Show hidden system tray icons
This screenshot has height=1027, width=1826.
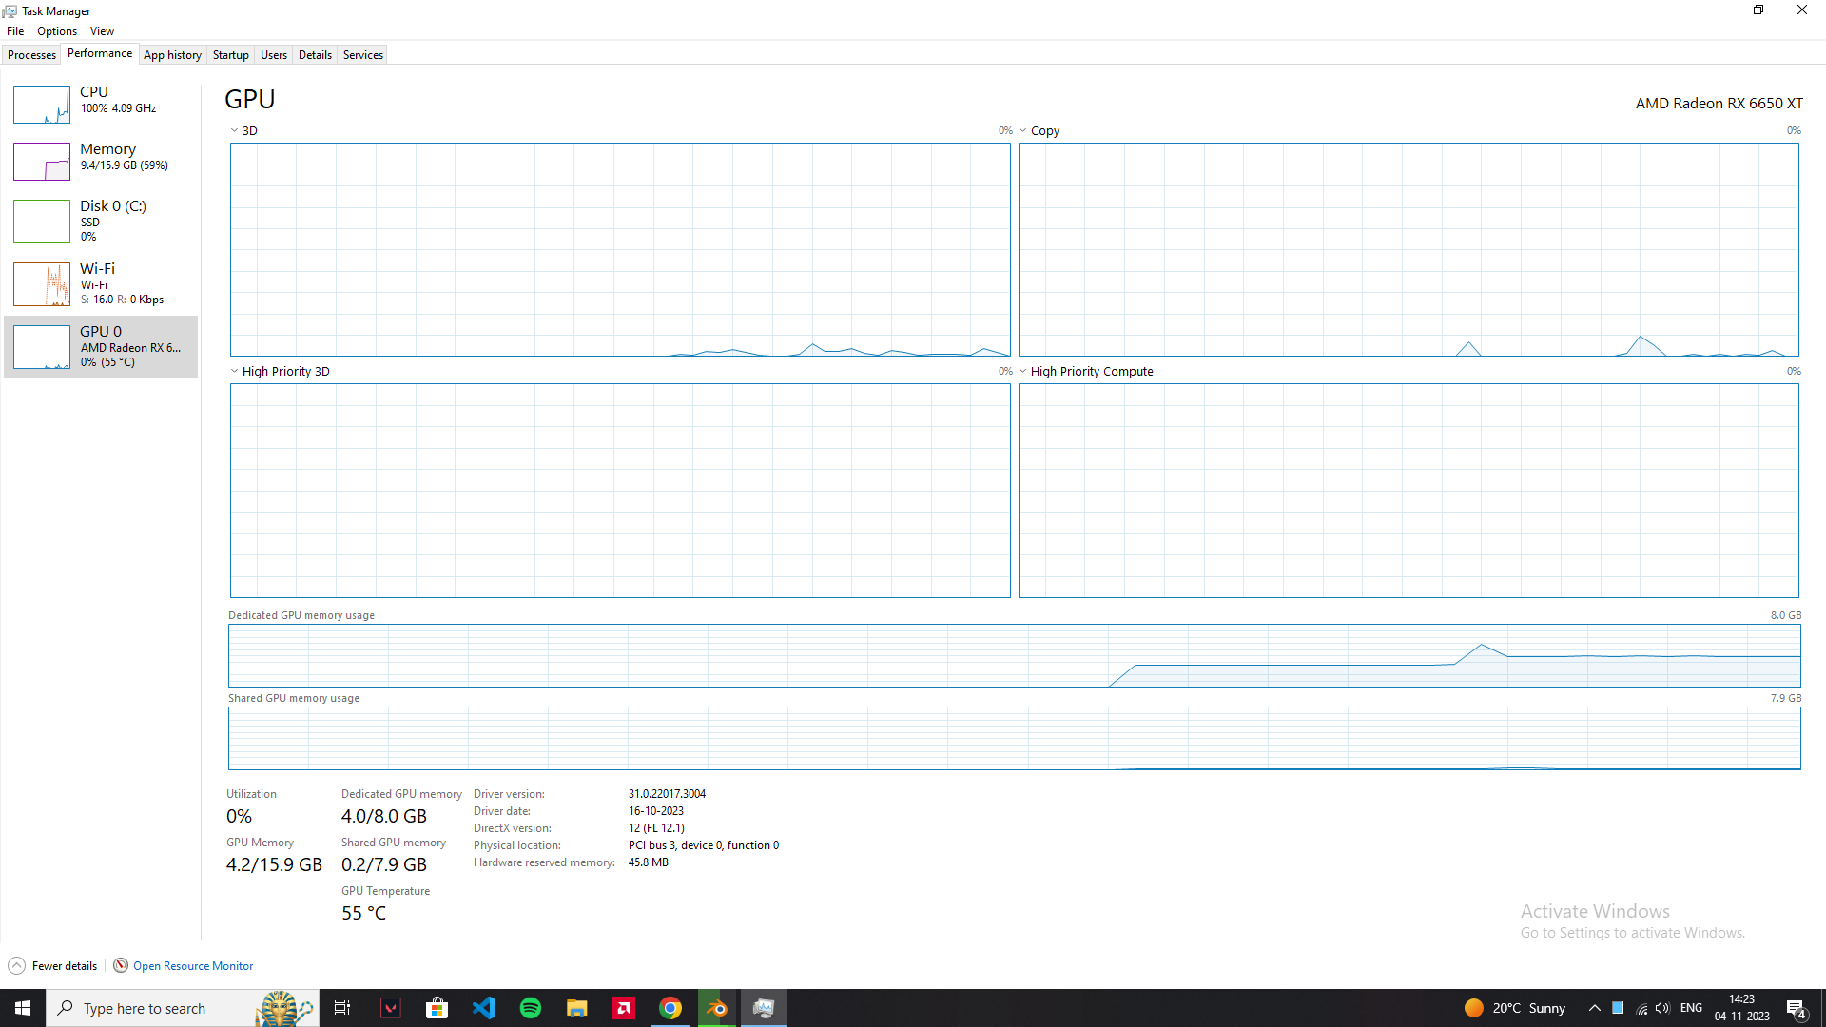(x=1595, y=1008)
